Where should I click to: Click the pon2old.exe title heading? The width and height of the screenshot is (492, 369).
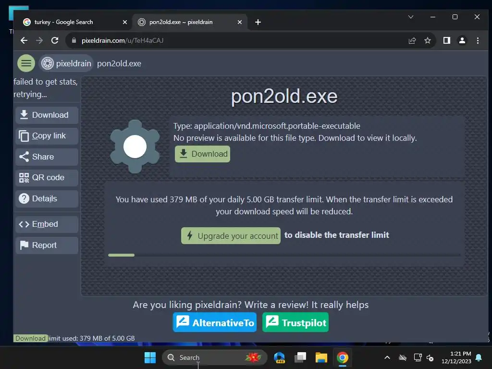(284, 96)
